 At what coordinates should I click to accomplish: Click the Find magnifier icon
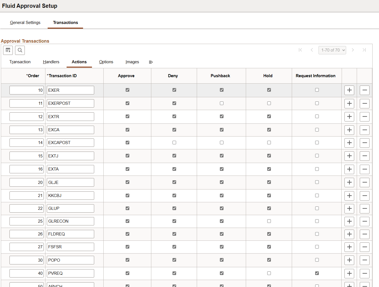click(x=20, y=50)
